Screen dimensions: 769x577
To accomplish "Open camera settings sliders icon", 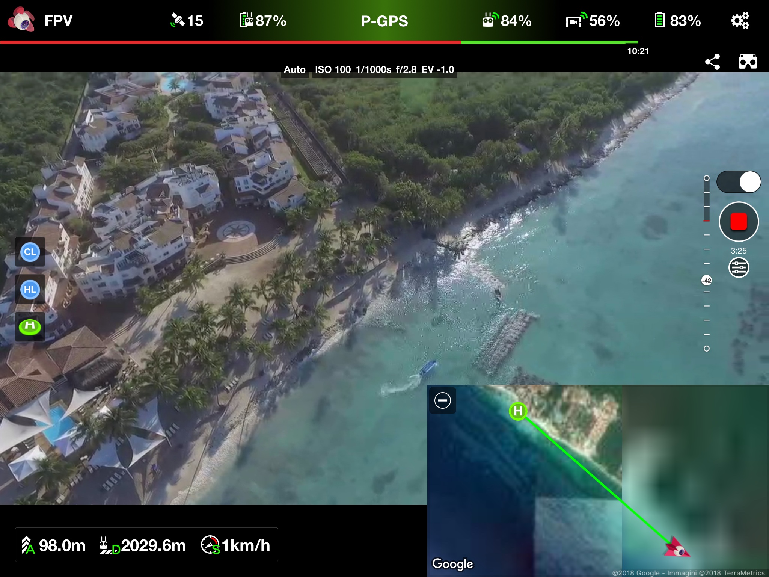I will click(x=739, y=267).
